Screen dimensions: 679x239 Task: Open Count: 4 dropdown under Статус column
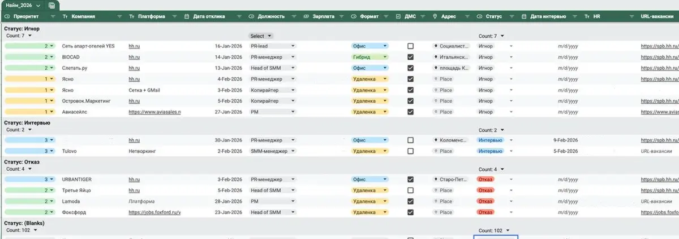click(x=491, y=169)
